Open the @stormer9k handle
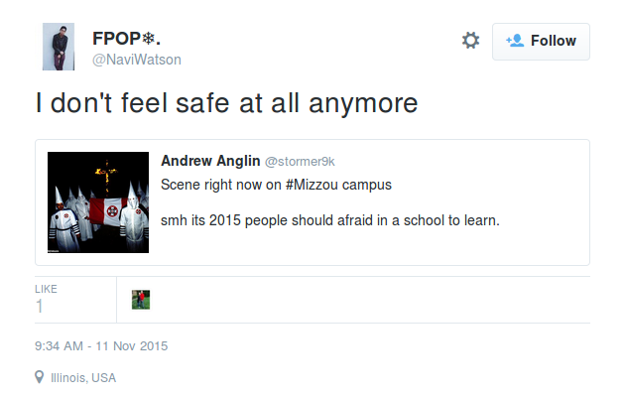The width and height of the screenshot is (626, 398). click(301, 161)
